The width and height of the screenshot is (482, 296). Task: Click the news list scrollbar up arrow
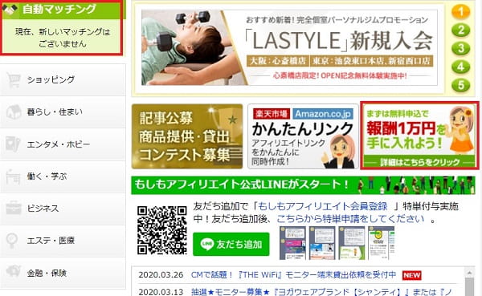469,273
